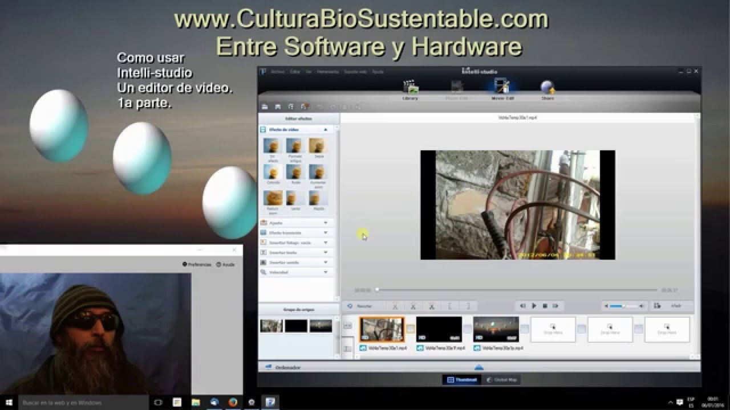This screenshot has height=410, width=730.
Task: Open the Archivo menu
Action: (x=278, y=72)
